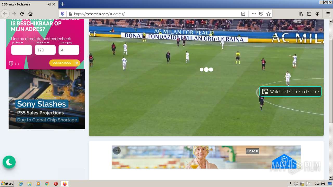Open Sony Slashes PS5 video ad
This screenshot has height=187, width=333.
[x=47, y=99]
